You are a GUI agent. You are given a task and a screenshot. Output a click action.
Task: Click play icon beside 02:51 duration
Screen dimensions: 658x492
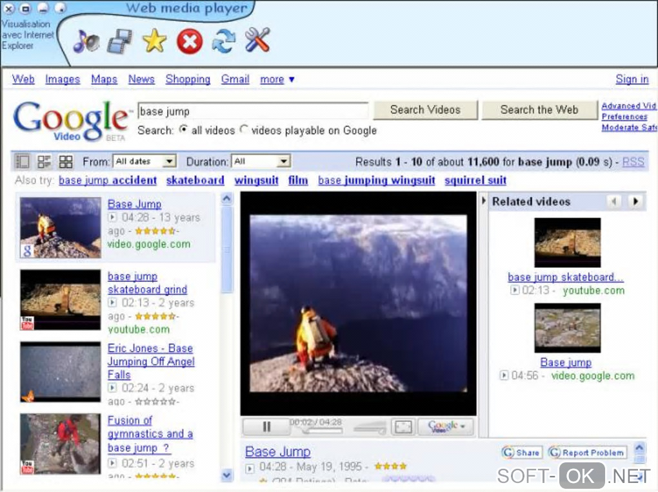[x=112, y=463]
